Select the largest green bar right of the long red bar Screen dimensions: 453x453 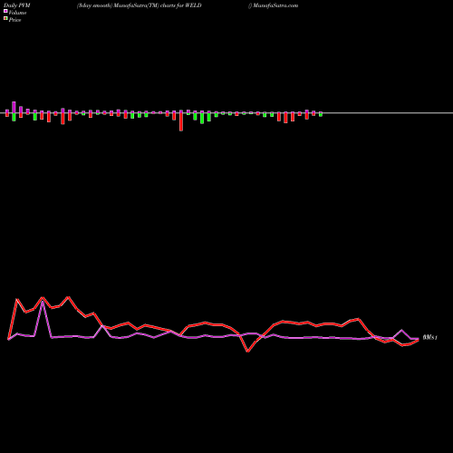click(x=202, y=119)
